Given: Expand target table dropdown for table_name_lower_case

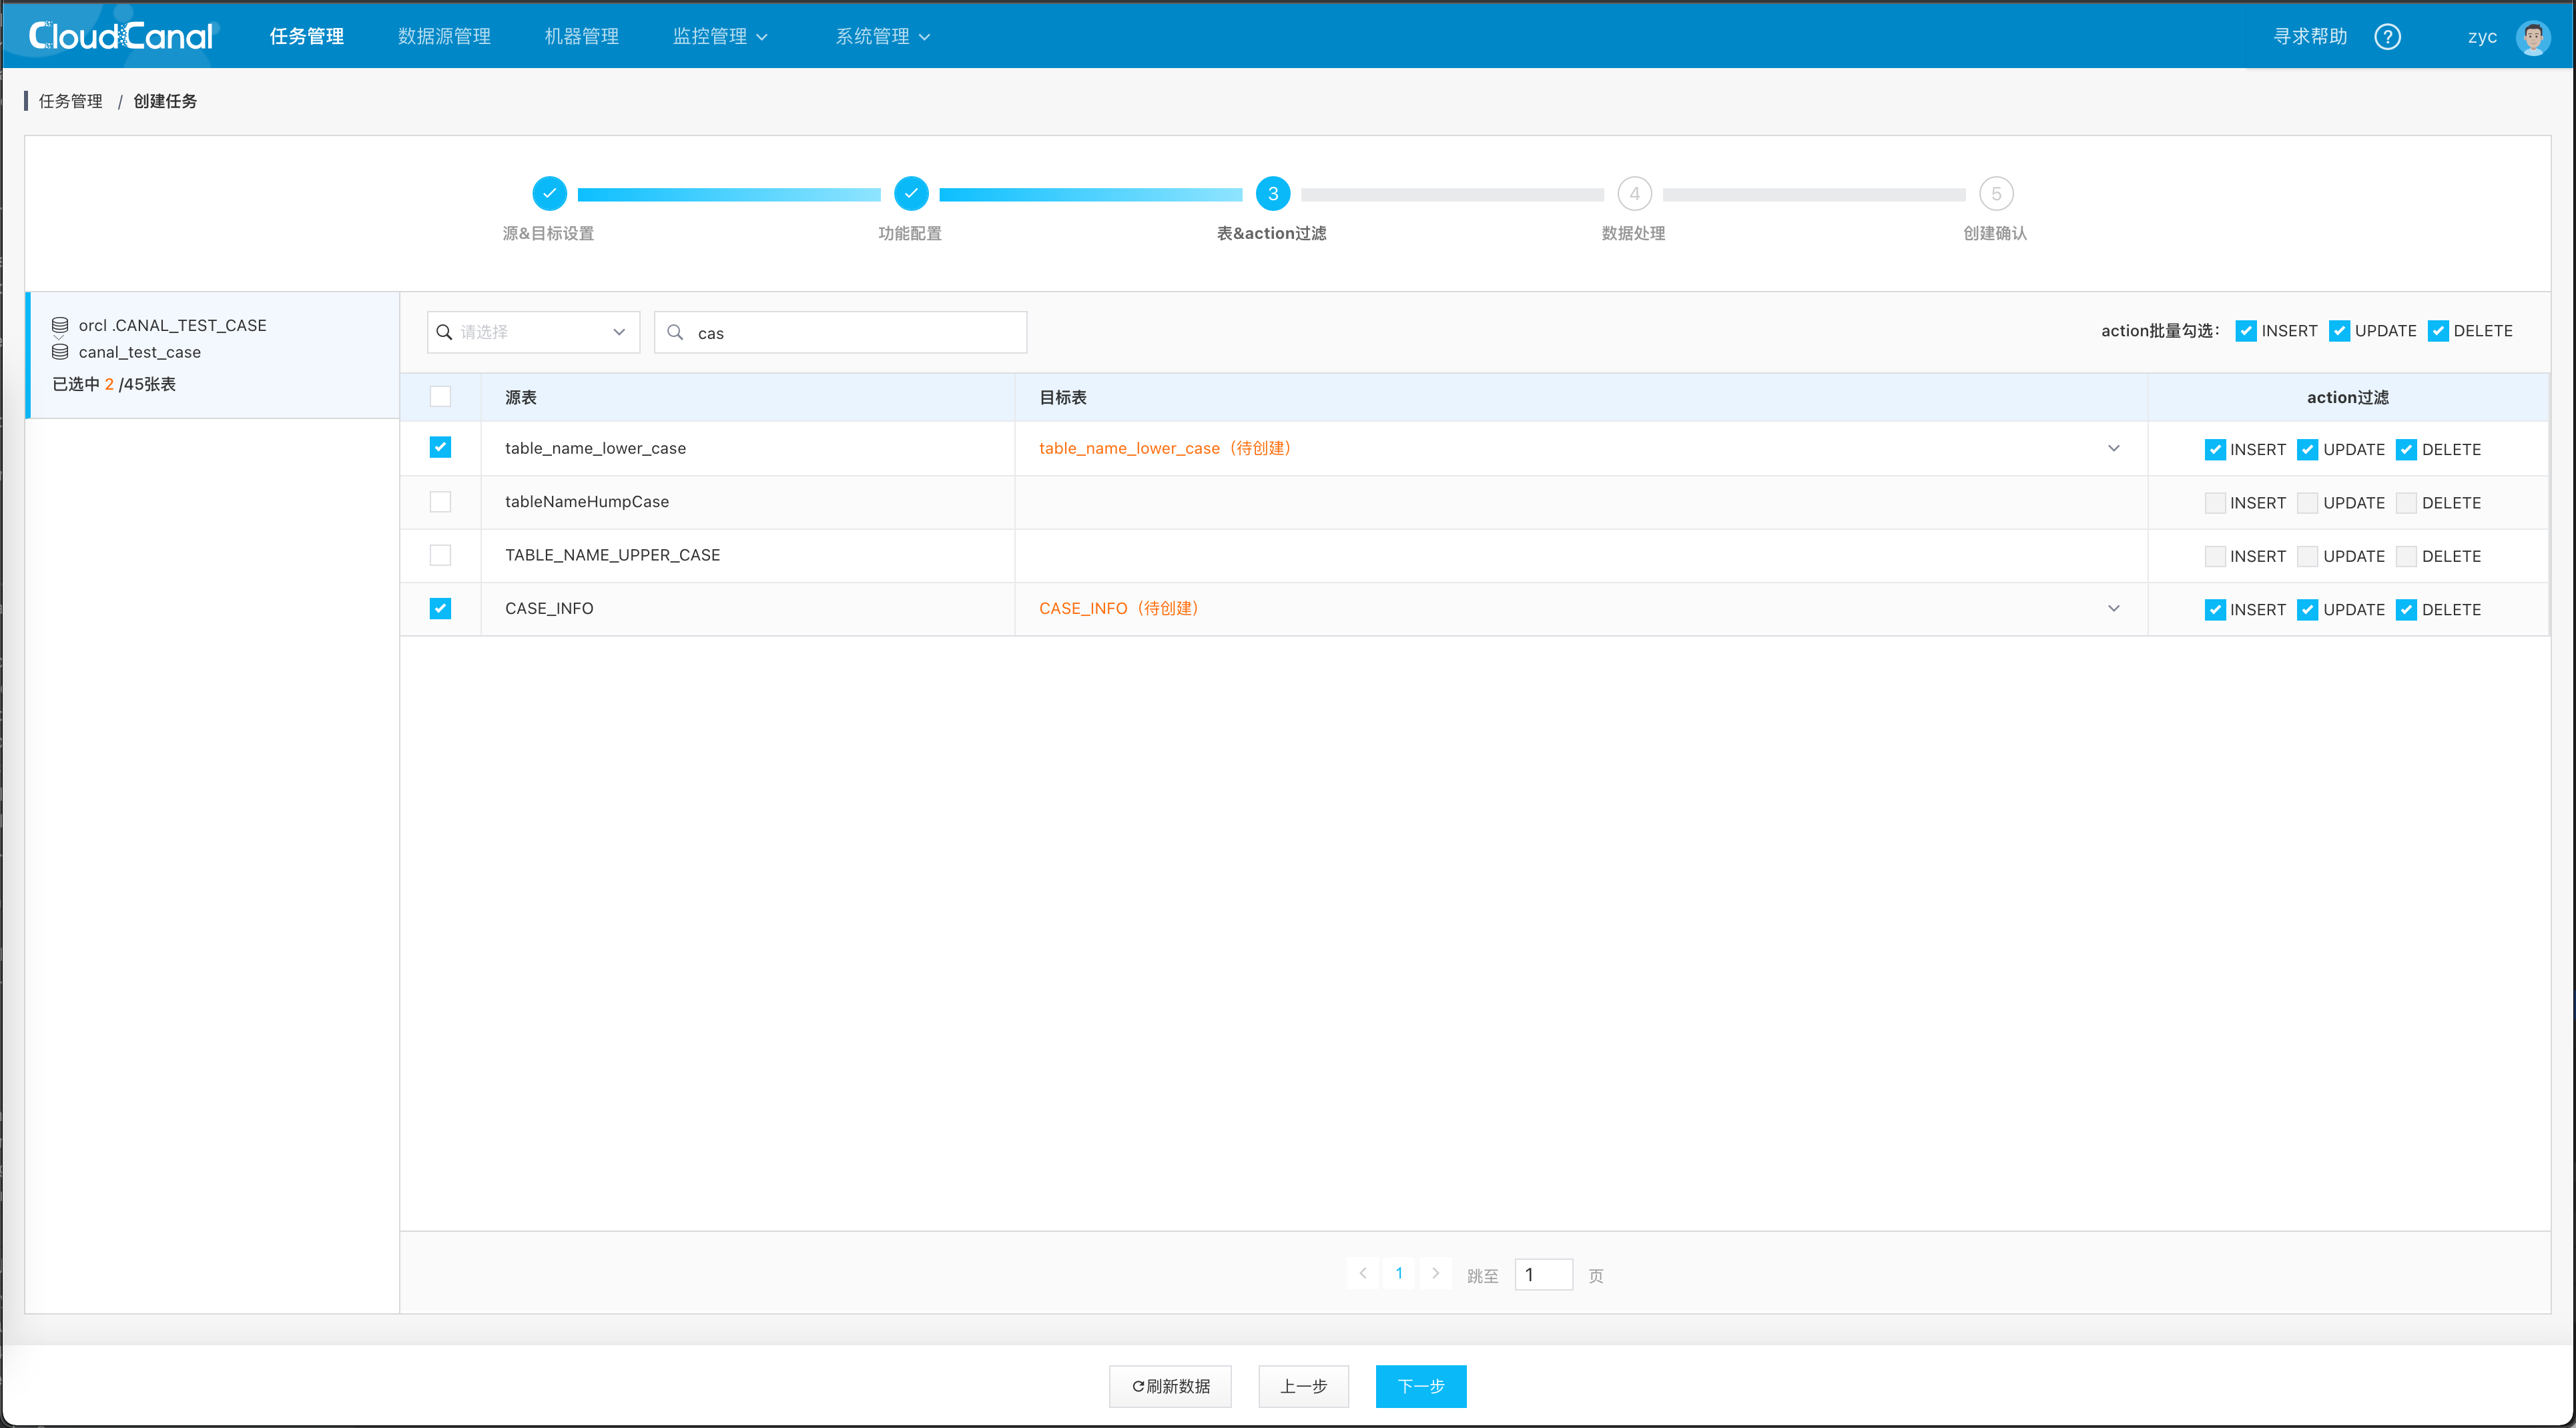Looking at the screenshot, I should pyautogui.click(x=2113, y=448).
